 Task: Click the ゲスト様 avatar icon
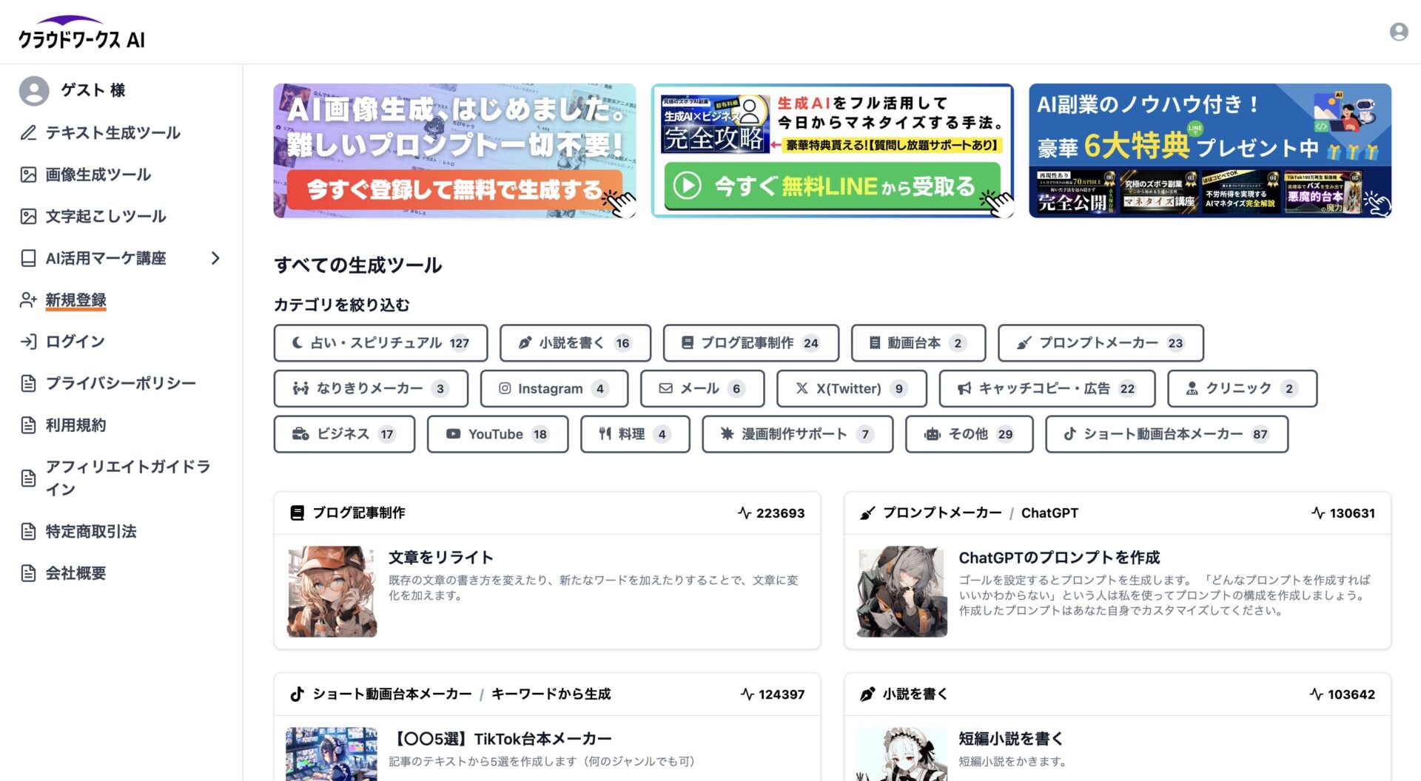pos(34,90)
